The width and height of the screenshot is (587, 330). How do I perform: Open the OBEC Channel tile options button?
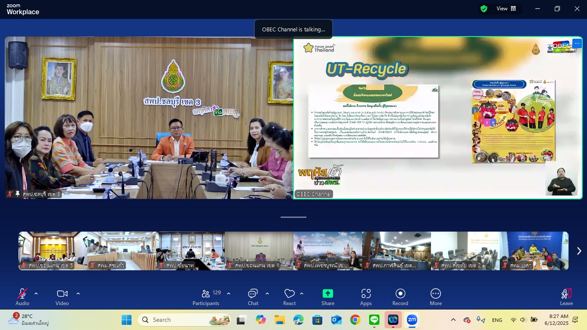(577, 43)
